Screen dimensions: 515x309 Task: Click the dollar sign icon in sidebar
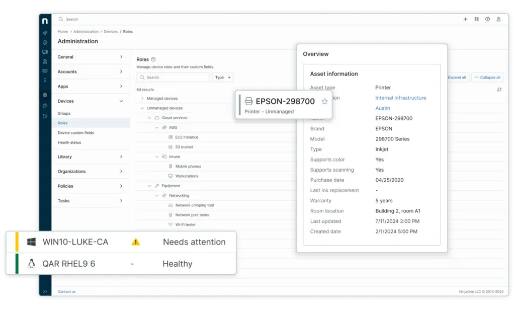tap(45, 80)
